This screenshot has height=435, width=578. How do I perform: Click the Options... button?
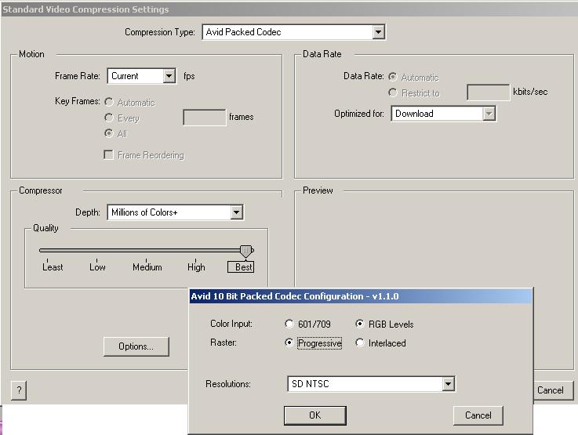click(136, 346)
